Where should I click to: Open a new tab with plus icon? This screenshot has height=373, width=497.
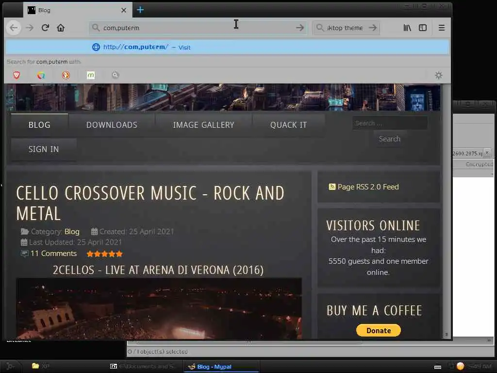coord(140,10)
